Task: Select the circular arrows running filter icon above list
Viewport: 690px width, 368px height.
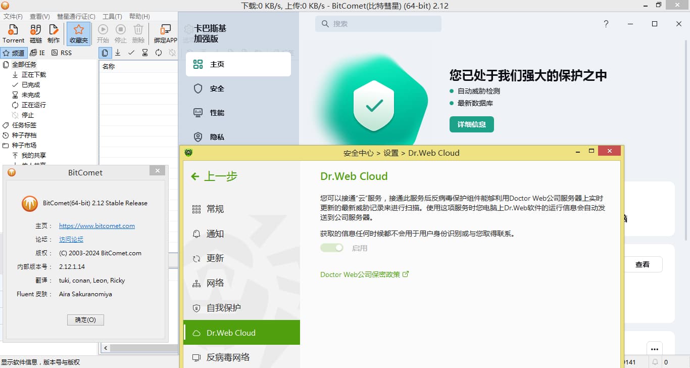Action: click(159, 53)
